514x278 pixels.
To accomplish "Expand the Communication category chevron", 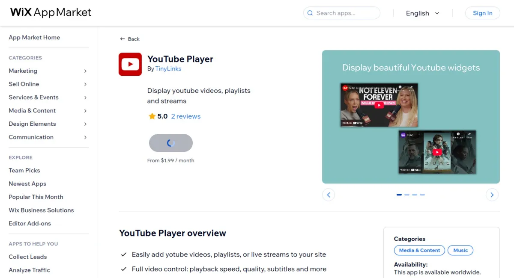I will click(x=85, y=137).
